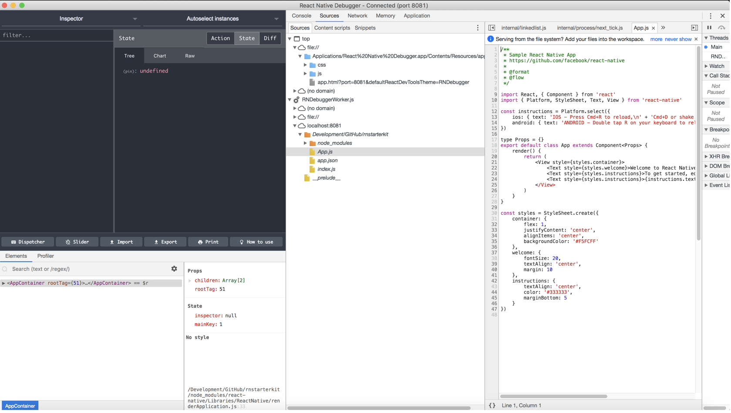The width and height of the screenshot is (731, 413).
Task: Click the step over function icon
Action: coord(721,28)
